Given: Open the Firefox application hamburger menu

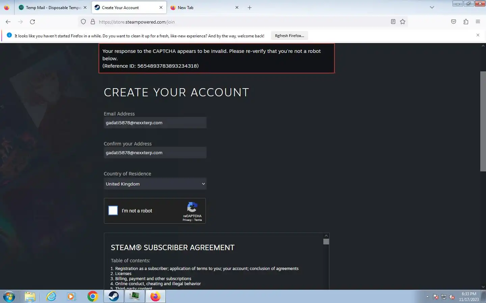Looking at the screenshot, I should [x=478, y=22].
